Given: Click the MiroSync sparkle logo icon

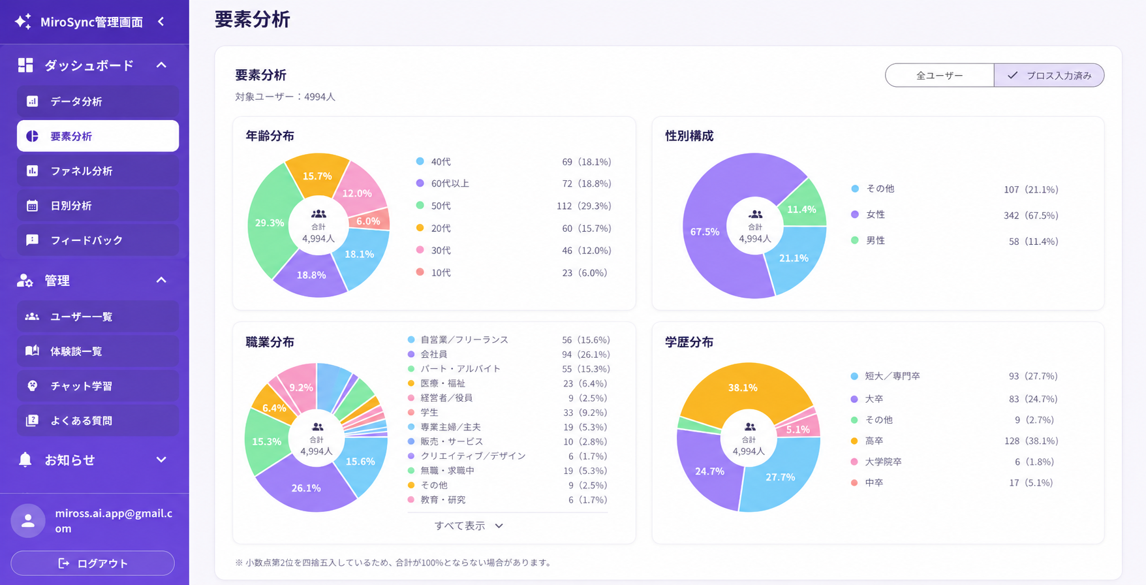Looking at the screenshot, I should coord(23,22).
